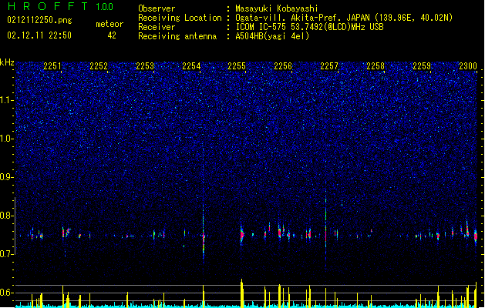The width and height of the screenshot is (485, 308).
Task: Click the 1.1 kHz axis label
Action: pyautogui.click(x=7, y=100)
